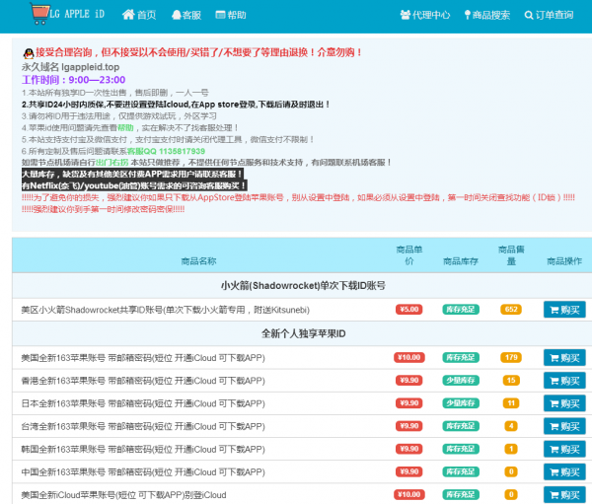Click 少量库存 stock badge for 香港 row
Viewport: 592px width, 504px height.
point(461,380)
